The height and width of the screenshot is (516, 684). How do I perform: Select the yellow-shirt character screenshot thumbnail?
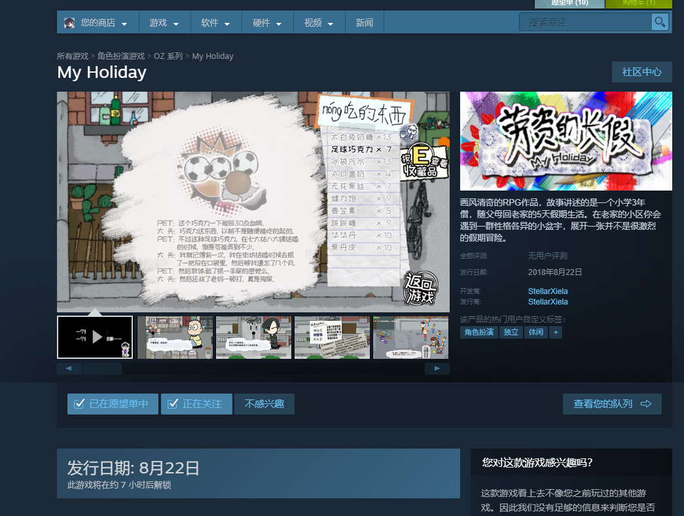(x=175, y=337)
